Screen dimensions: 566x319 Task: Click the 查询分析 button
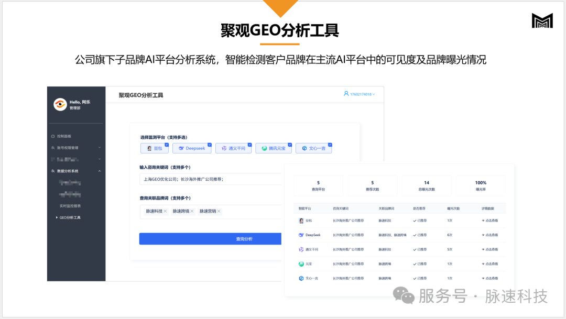(210, 239)
